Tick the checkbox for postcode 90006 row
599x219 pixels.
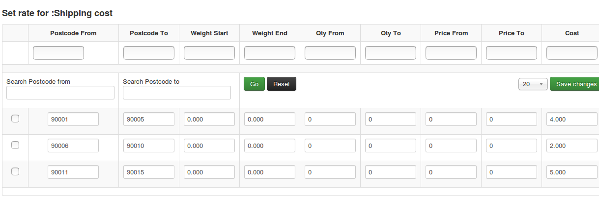(x=15, y=145)
